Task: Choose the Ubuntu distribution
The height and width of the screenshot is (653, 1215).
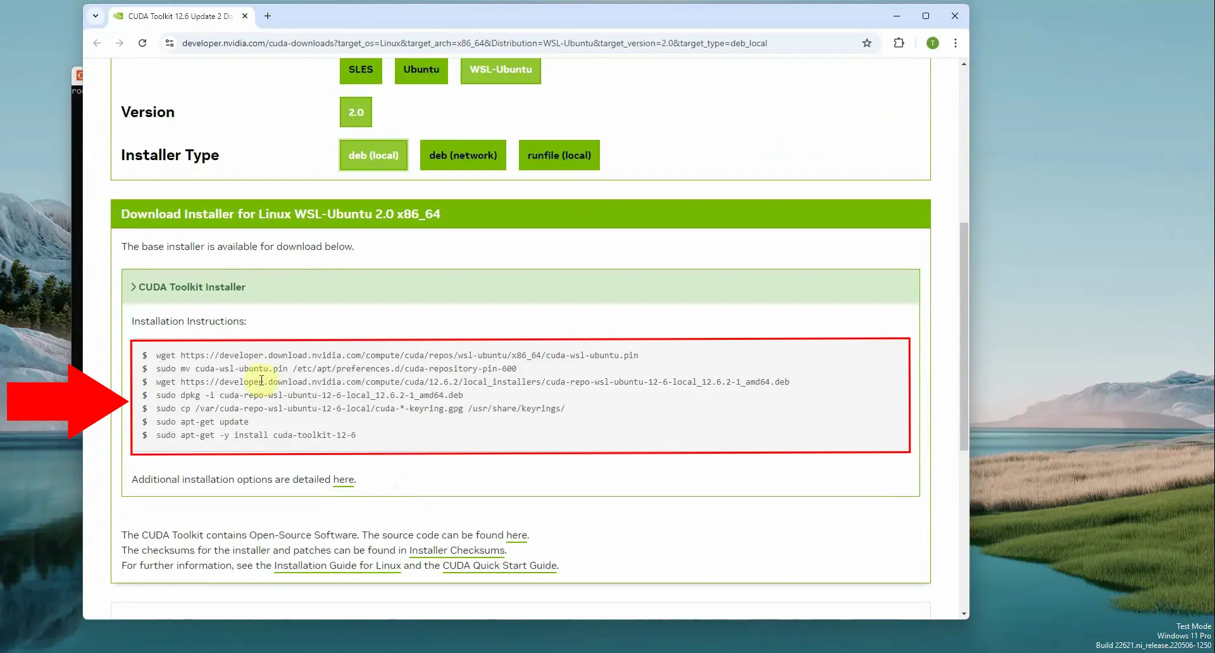Action: [x=421, y=70]
